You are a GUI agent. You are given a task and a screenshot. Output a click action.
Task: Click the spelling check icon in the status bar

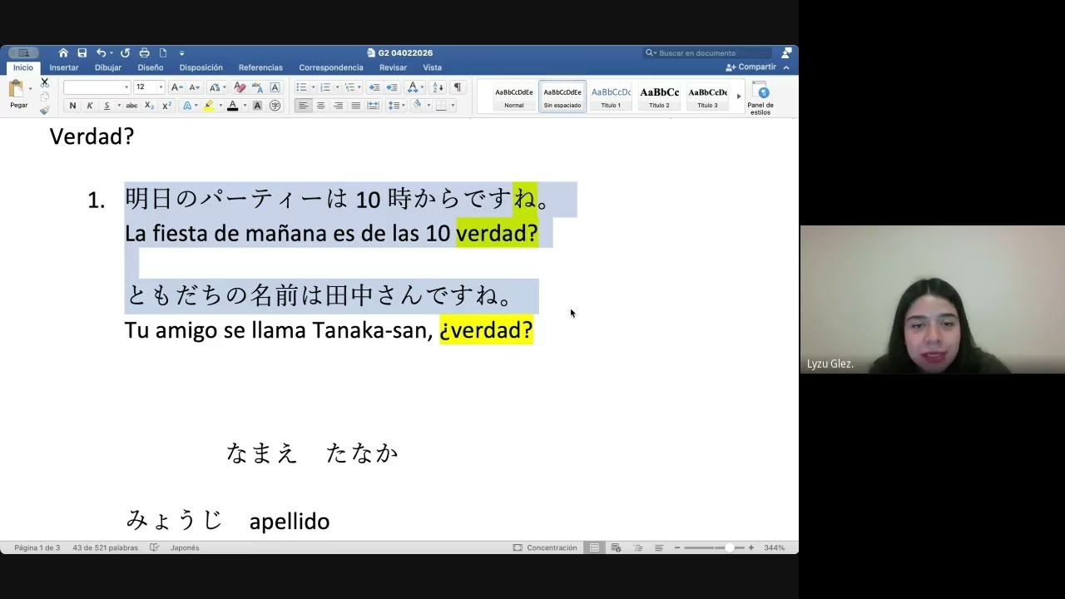pyautogui.click(x=154, y=547)
